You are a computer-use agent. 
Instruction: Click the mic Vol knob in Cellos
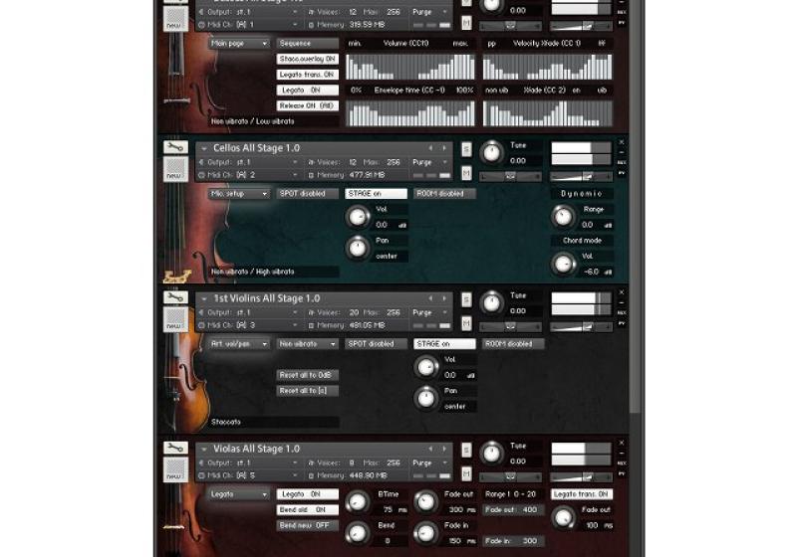click(358, 217)
